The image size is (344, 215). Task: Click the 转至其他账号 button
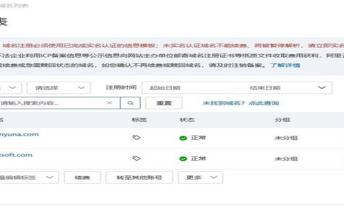139,178
